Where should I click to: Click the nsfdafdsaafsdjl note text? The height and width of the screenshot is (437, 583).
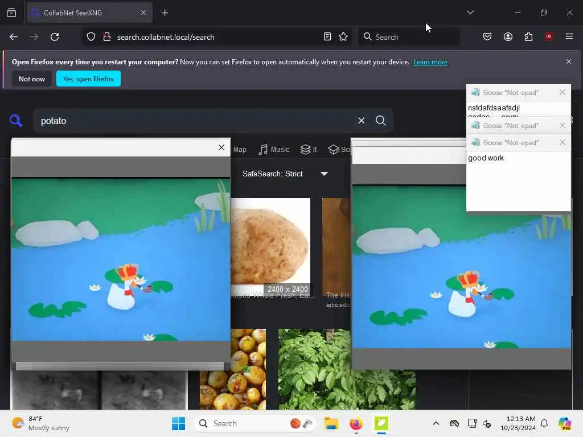click(x=494, y=108)
